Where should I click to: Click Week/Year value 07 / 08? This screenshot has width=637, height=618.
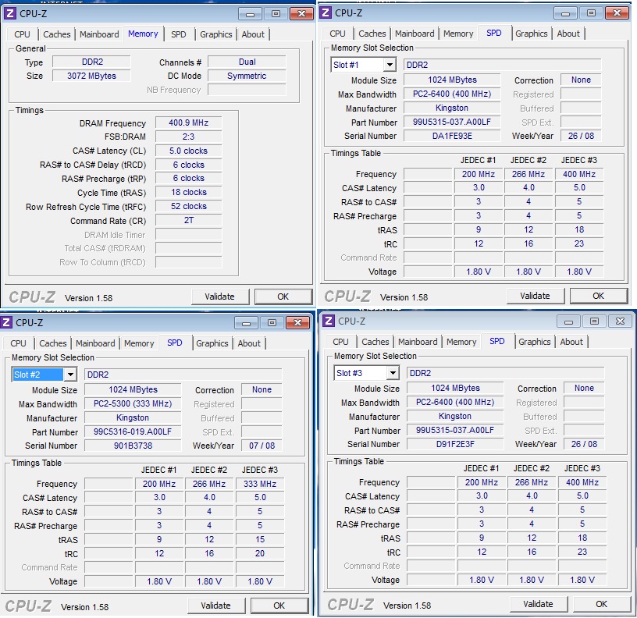coord(262,446)
